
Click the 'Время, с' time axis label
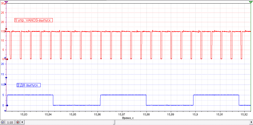tap(128, 118)
